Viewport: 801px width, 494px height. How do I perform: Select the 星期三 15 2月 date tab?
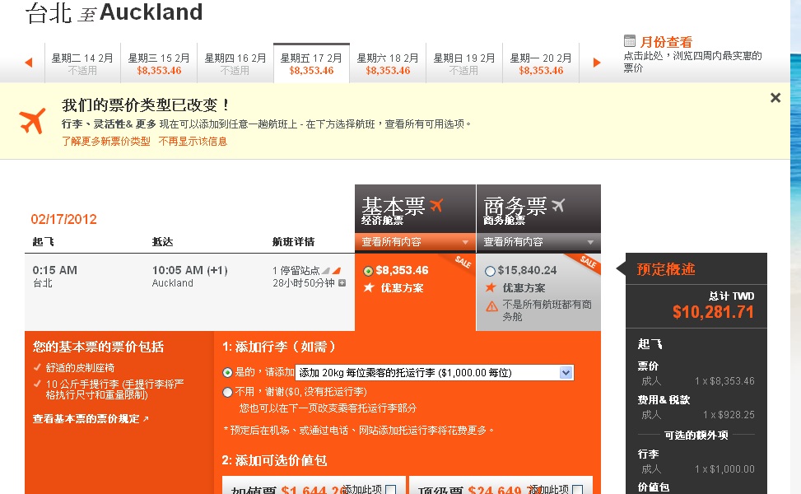click(159, 64)
